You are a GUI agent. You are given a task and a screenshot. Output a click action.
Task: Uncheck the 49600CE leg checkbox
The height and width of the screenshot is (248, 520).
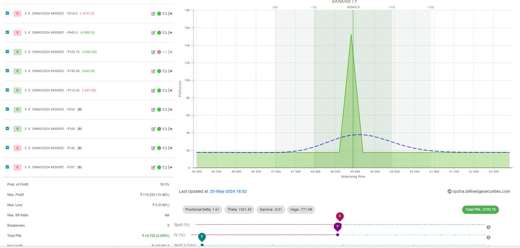(7, 52)
